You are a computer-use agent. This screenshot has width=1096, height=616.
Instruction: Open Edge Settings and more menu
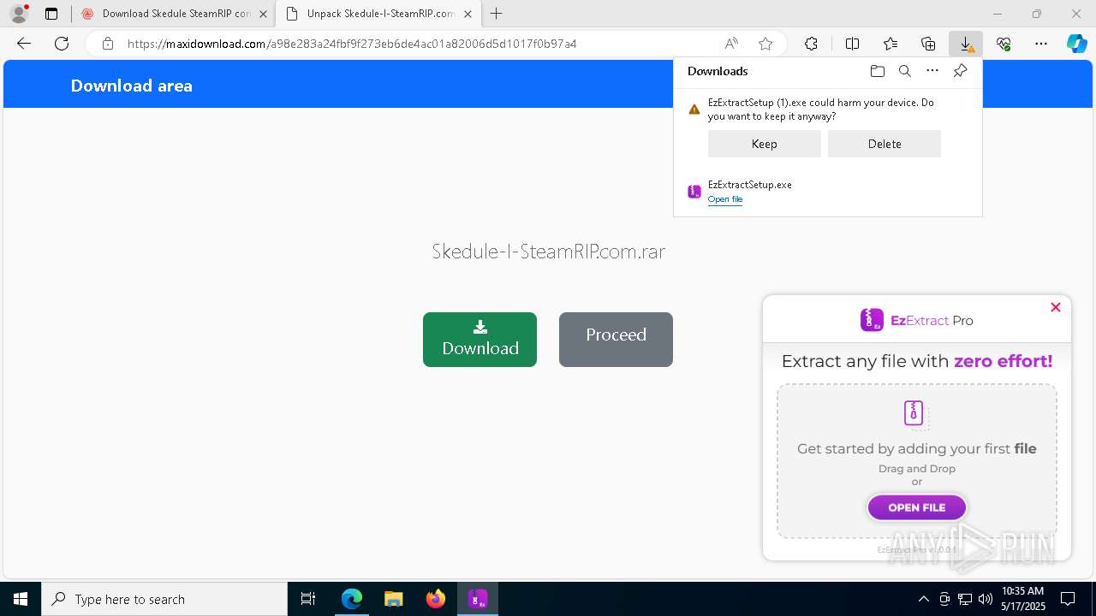click(1041, 44)
